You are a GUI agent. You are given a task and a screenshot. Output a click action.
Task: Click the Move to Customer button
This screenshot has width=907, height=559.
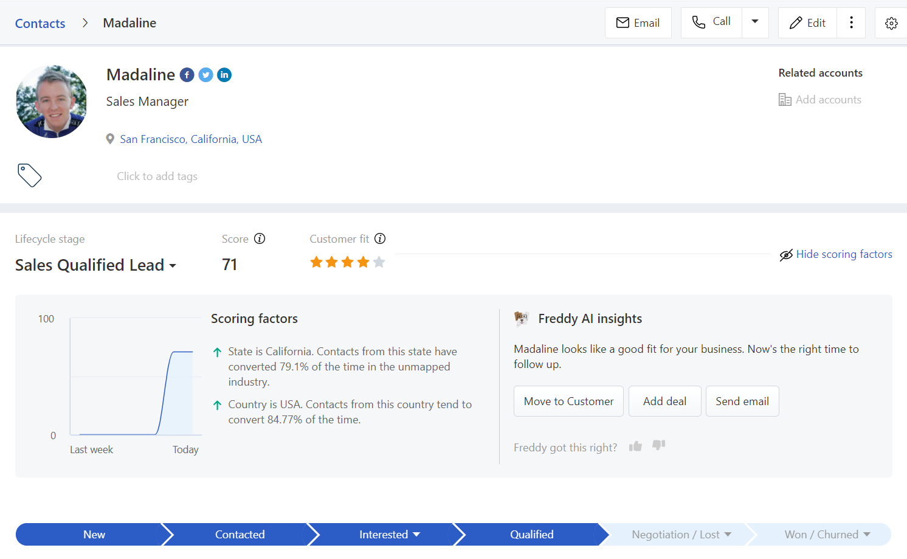(568, 401)
